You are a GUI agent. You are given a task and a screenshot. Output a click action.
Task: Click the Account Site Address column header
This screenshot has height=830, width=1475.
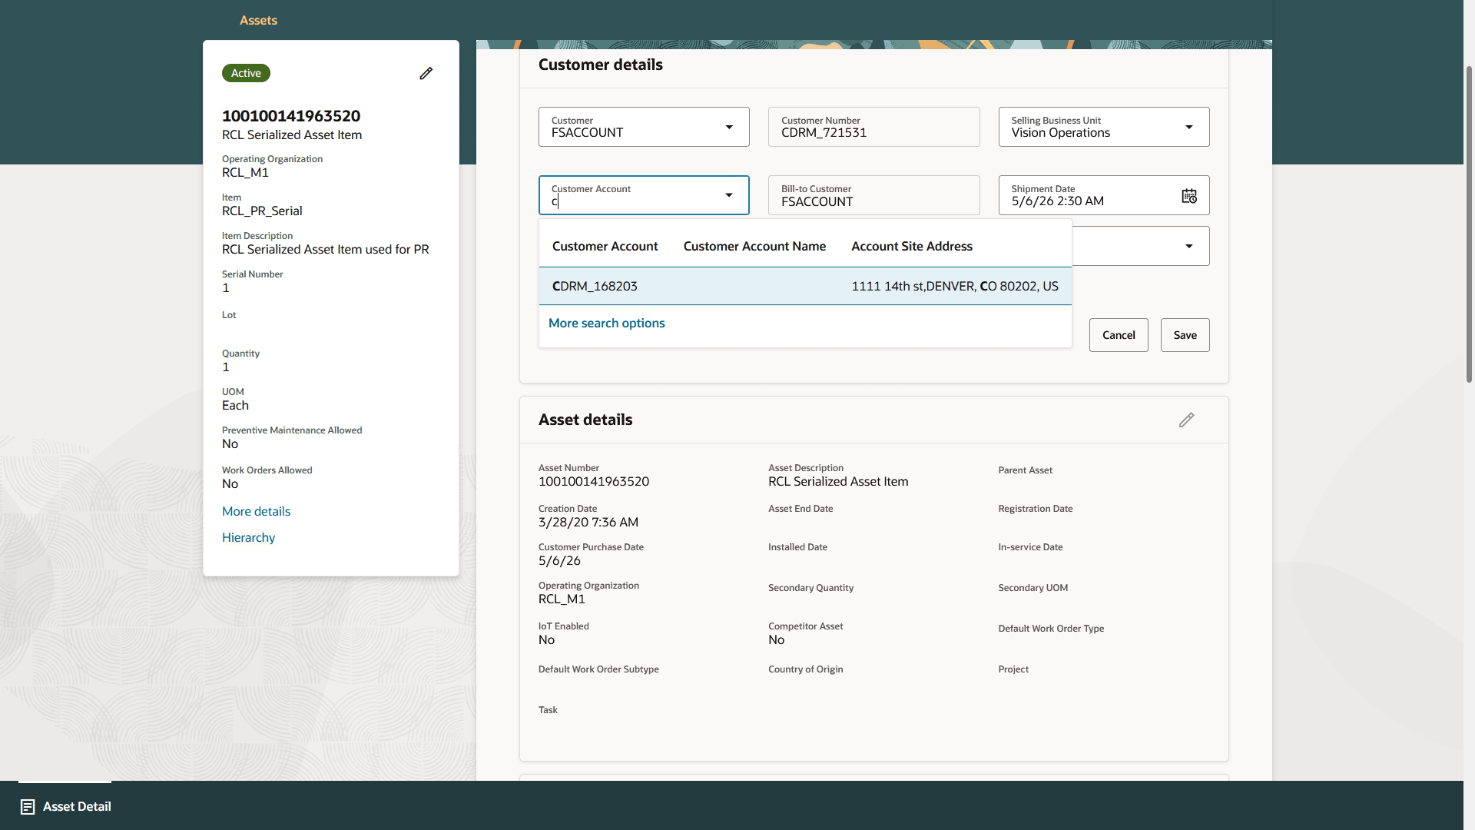pyautogui.click(x=912, y=246)
